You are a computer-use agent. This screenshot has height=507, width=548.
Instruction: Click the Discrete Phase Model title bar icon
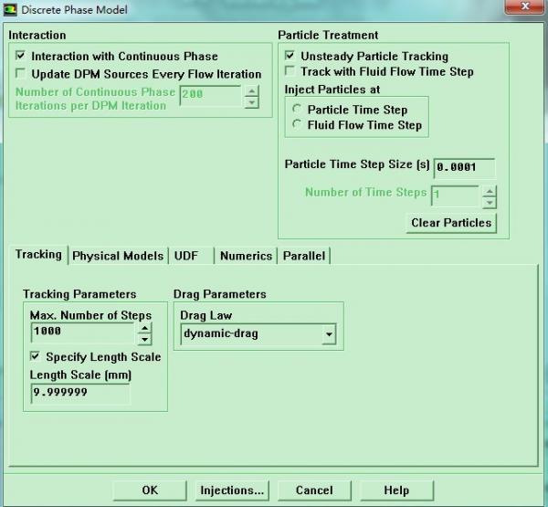click(x=12, y=10)
